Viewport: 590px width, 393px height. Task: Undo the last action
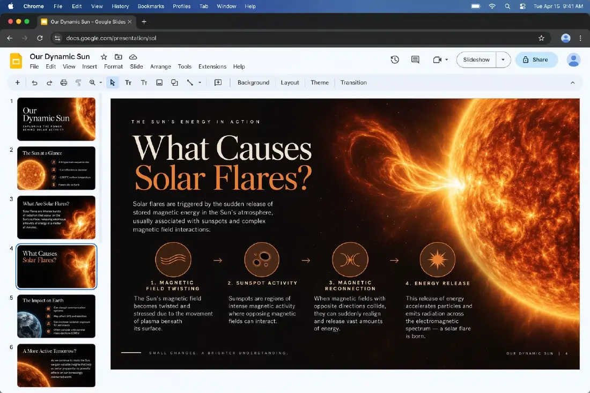pos(35,83)
